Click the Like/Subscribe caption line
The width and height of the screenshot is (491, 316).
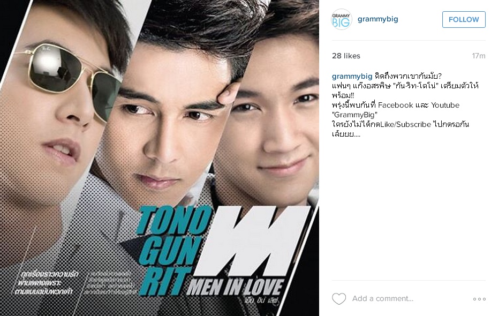click(x=400, y=124)
